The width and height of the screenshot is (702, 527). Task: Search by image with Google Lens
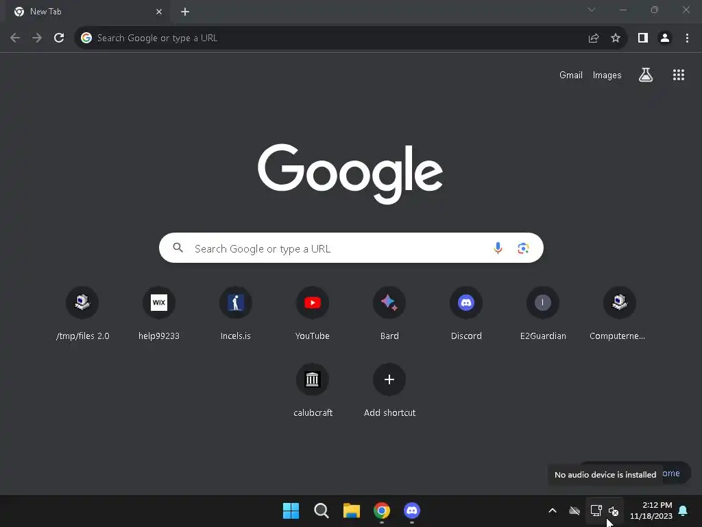tap(523, 248)
